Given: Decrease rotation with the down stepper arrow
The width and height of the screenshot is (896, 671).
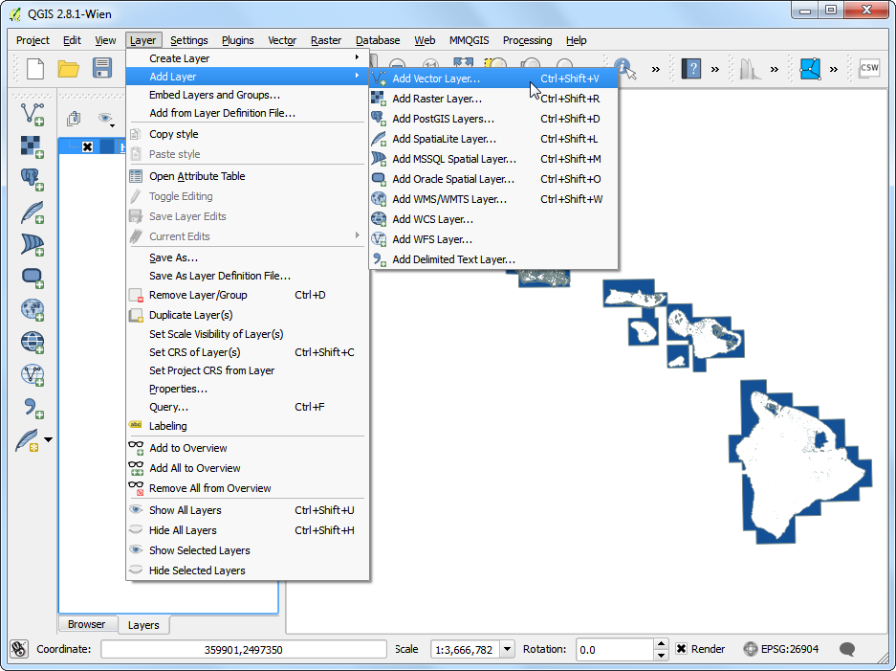Looking at the screenshot, I should (x=661, y=655).
